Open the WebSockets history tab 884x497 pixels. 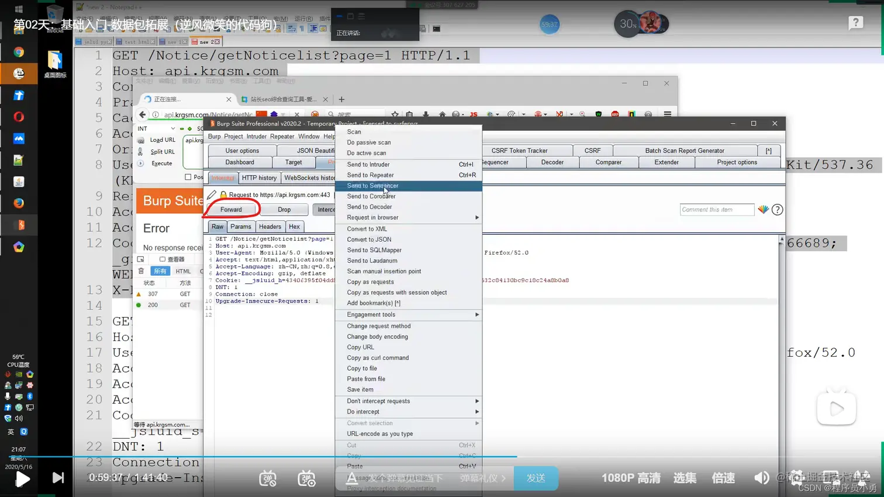[x=309, y=178]
